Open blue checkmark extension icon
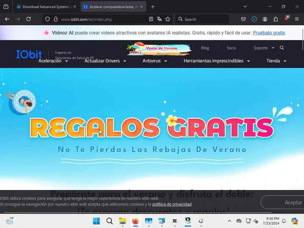304x228 pixels. tap(254, 19)
